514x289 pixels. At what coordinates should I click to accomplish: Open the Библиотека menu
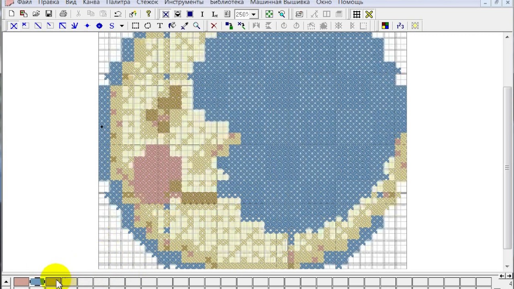tap(227, 2)
